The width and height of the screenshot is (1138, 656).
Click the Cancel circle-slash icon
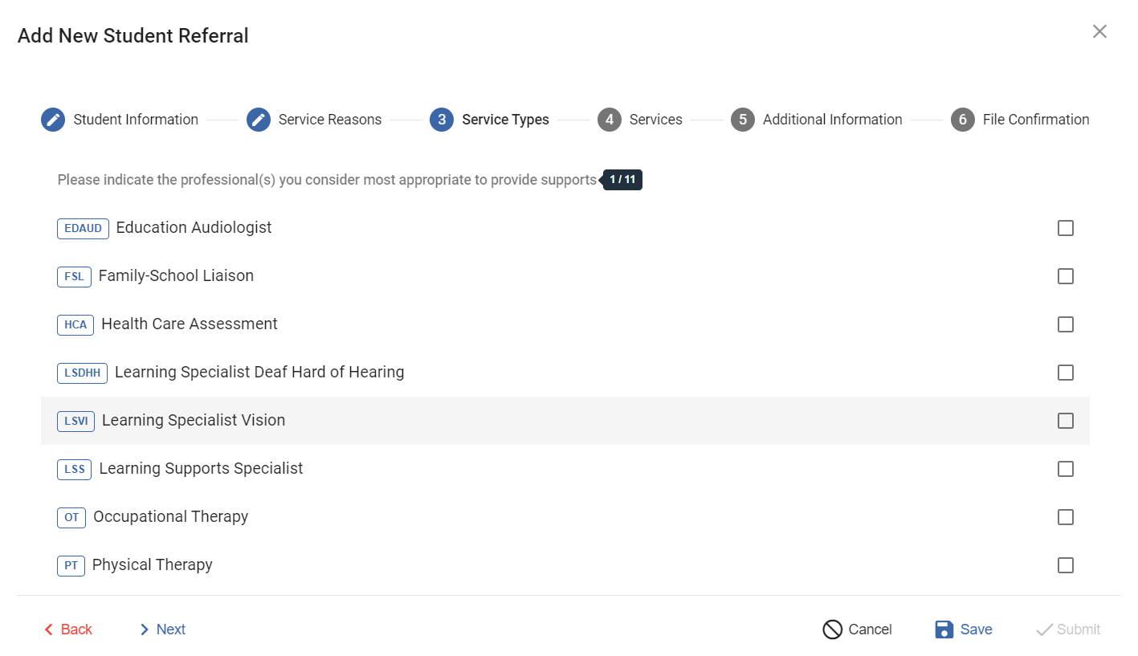pyautogui.click(x=832, y=630)
